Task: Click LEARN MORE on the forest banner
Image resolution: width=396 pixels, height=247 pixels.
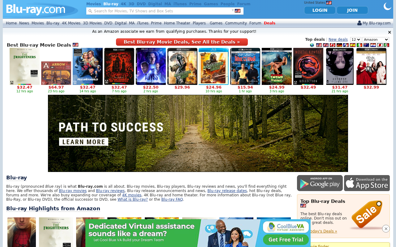Action: click(x=84, y=142)
